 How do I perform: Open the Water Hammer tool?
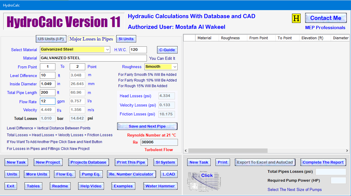tap(160, 186)
